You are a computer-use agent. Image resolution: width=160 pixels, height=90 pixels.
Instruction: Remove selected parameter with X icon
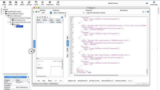[x=40, y=17]
